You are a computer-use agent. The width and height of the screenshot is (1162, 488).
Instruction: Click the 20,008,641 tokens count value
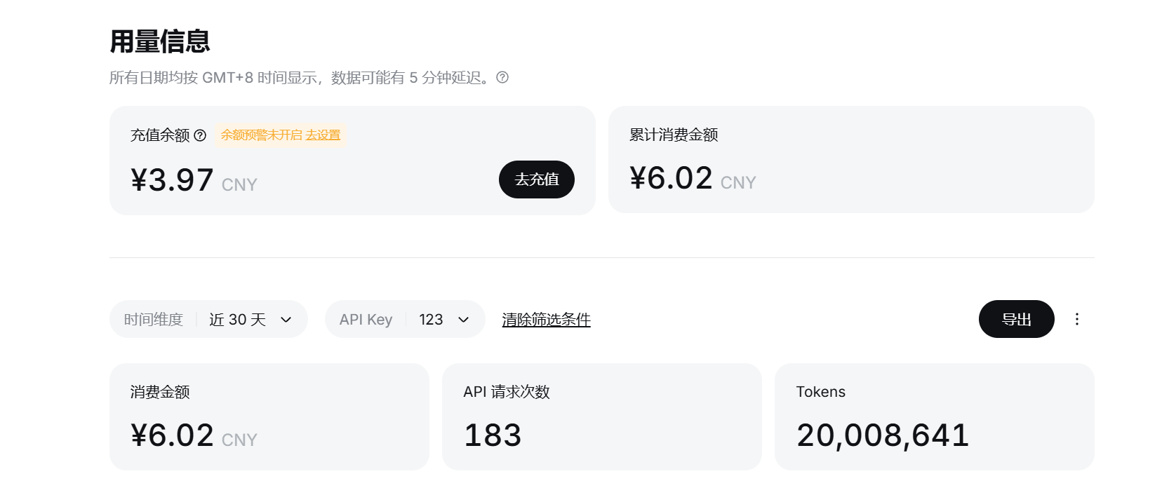pos(883,435)
